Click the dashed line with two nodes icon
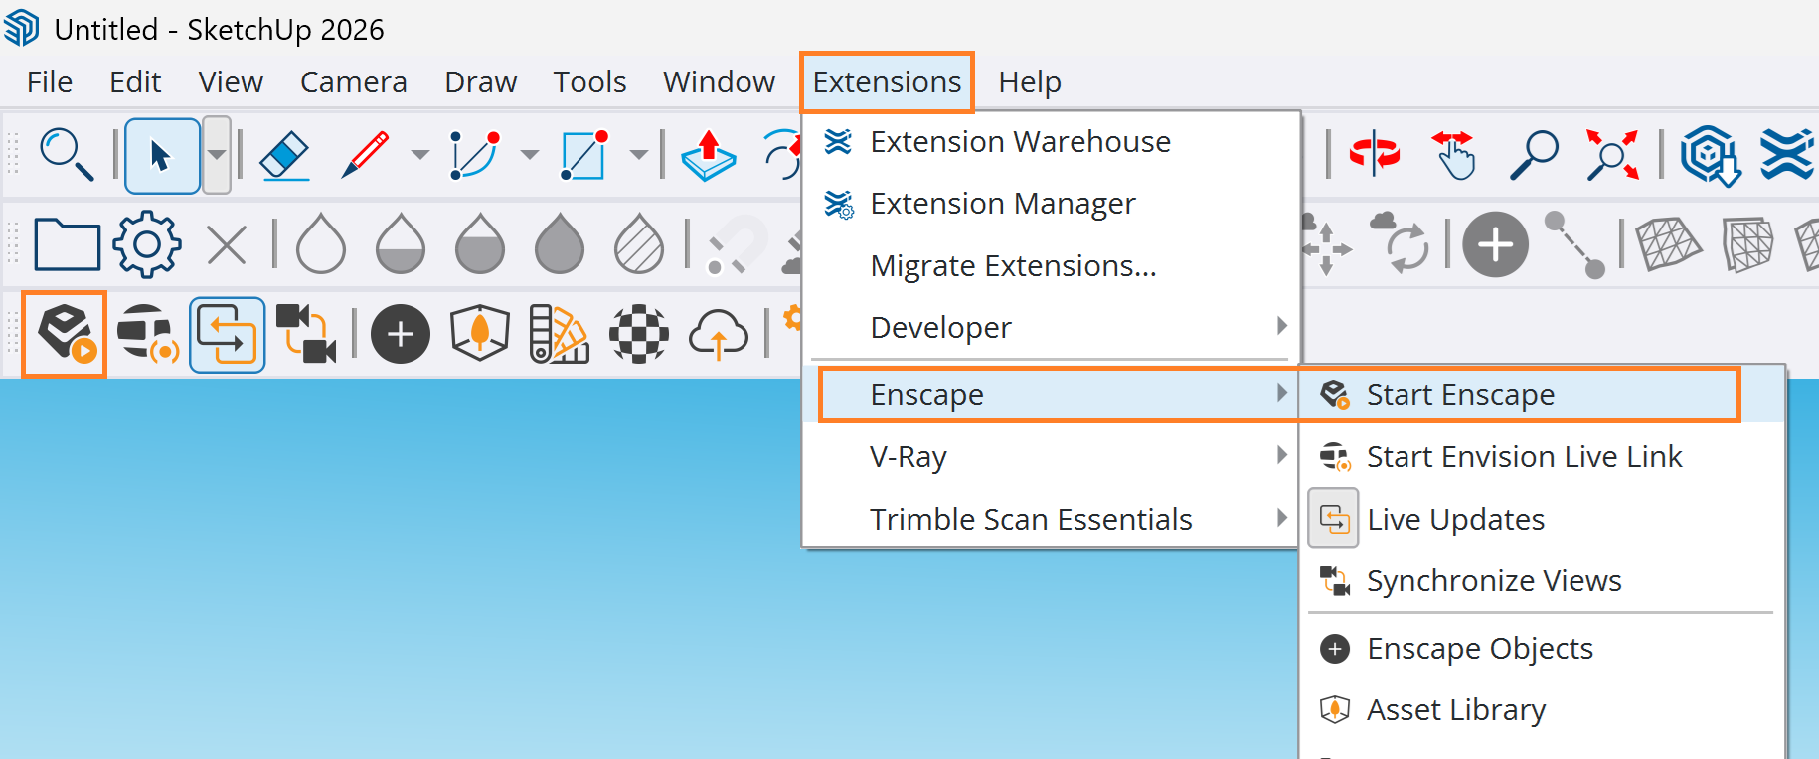 [x=1574, y=244]
